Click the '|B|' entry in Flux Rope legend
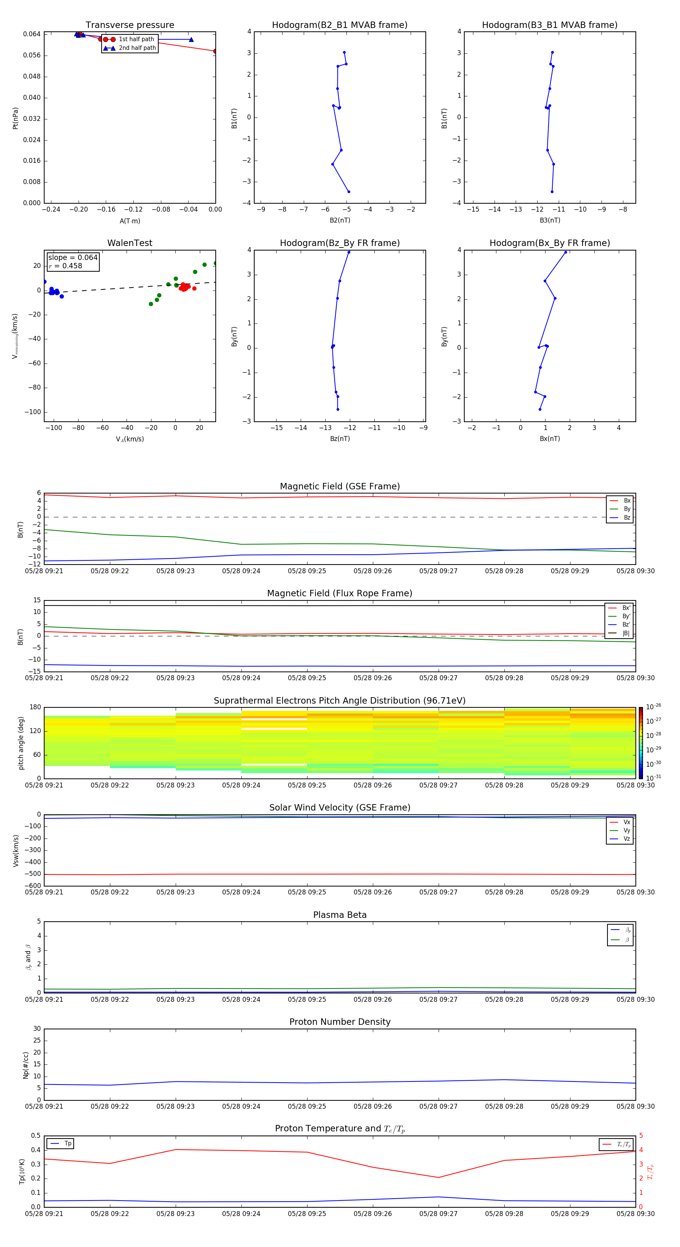Image resolution: width=680 pixels, height=1247 pixels. coord(620,633)
